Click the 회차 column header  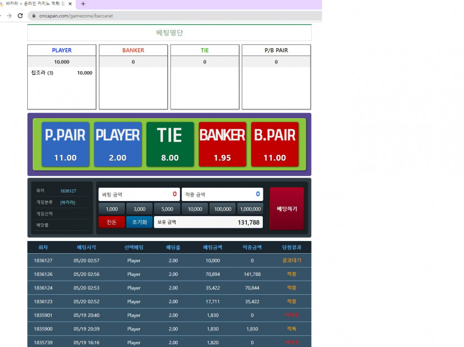(43, 248)
